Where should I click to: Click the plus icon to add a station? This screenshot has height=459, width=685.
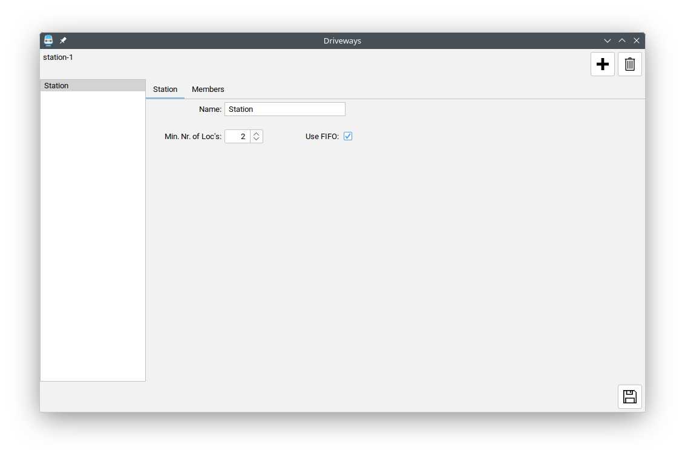602,64
